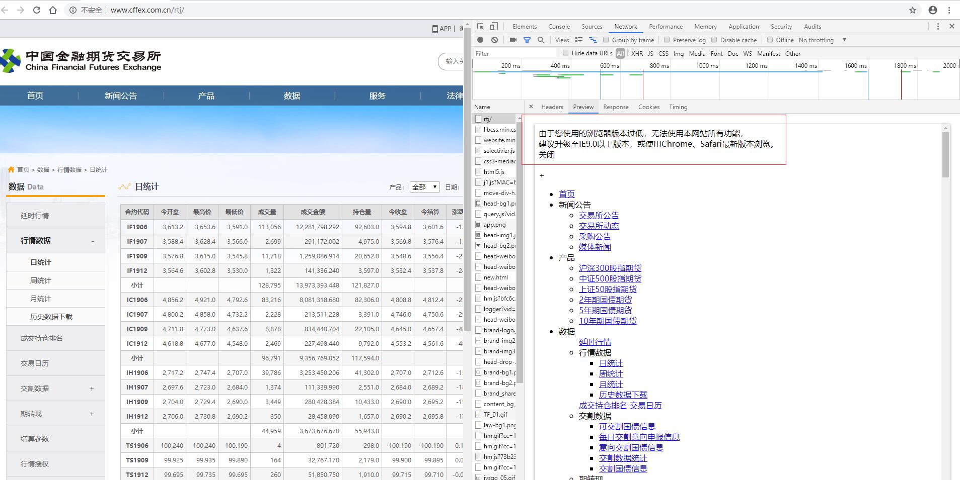960x480 pixels.
Task: Close the request detail pane
Action: tap(531, 107)
